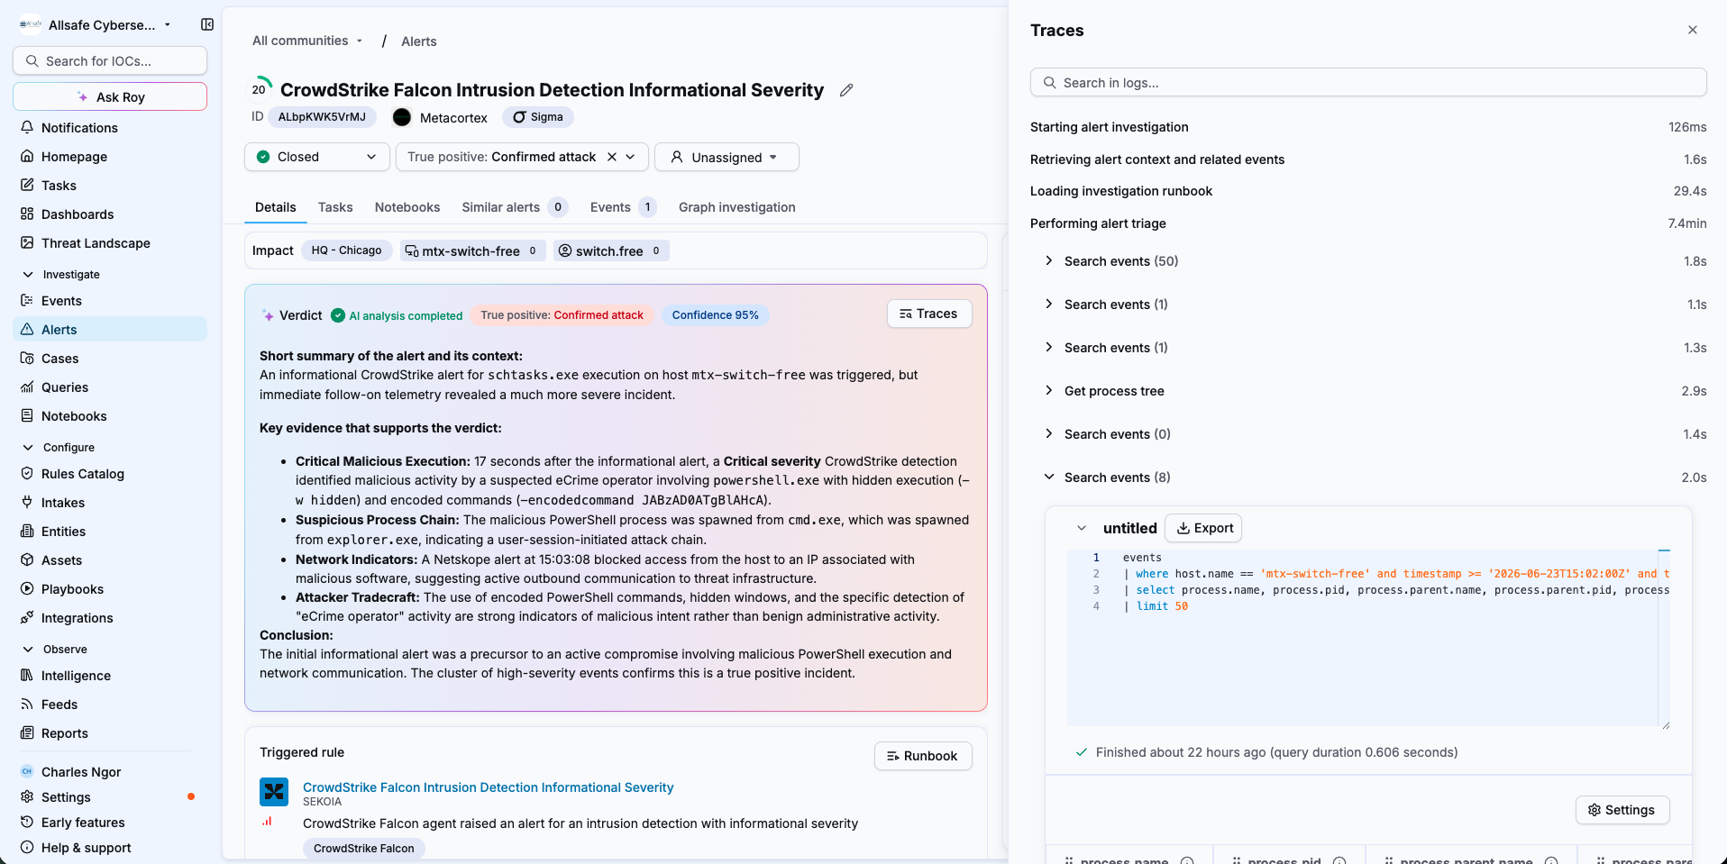Switch to Graph investigation tab
1727x864 pixels.
pos(737,207)
